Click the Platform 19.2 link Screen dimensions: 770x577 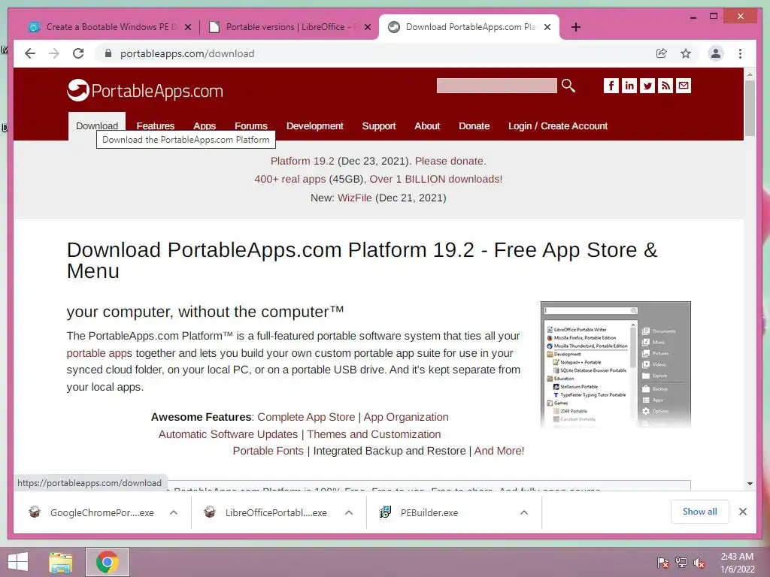(302, 161)
